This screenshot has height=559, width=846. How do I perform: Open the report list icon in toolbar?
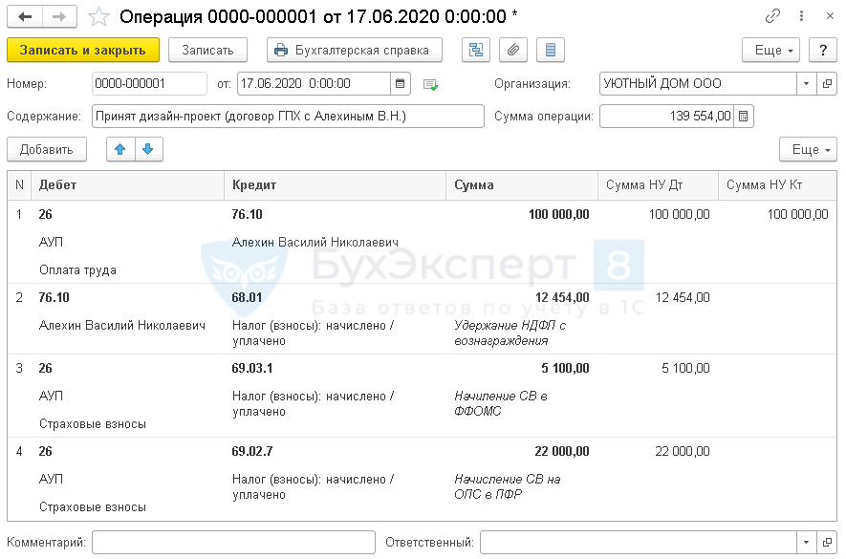point(550,51)
